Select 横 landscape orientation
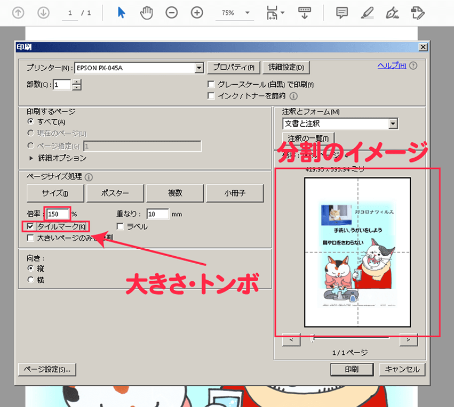The image size is (454, 407). pos(30,280)
